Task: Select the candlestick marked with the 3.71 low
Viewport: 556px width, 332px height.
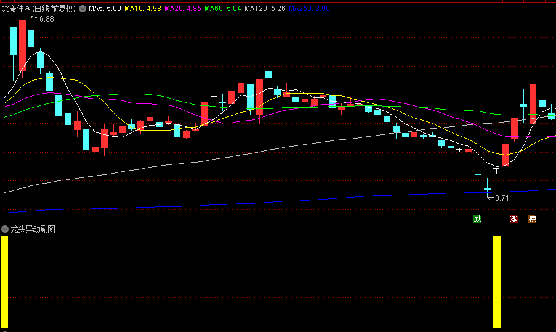Action: click(x=487, y=188)
